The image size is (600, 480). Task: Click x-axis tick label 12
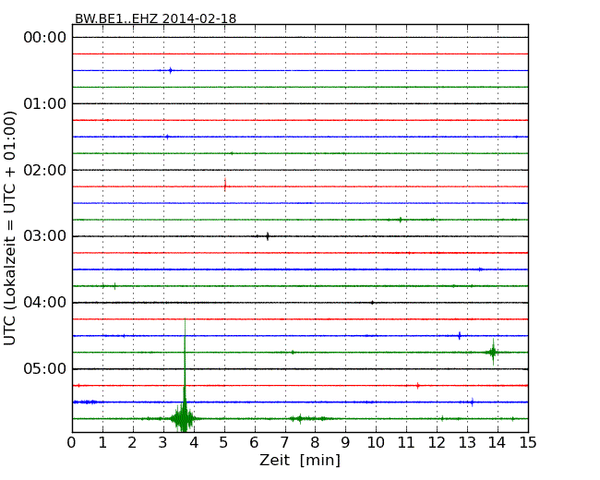[437, 442]
